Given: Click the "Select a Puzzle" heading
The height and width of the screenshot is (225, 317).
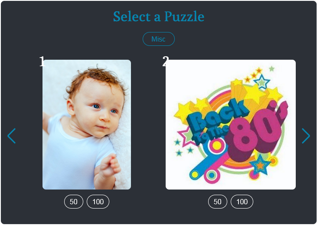Looking at the screenshot, I should pos(158,16).
